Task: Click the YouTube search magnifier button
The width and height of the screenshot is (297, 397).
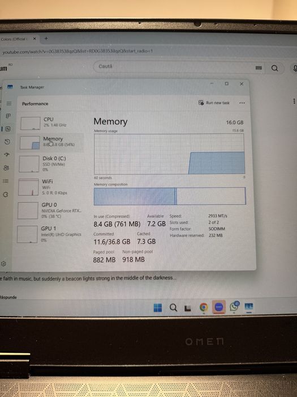Action: tap(274, 68)
